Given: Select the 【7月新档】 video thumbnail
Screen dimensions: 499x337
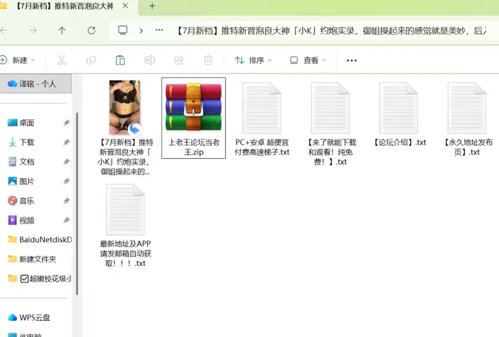Looking at the screenshot, I should [125, 107].
